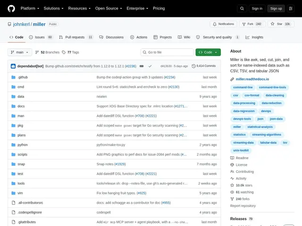Open the Security and quality tab
Image resolution: width=302 pixels, height=226 pixels.
218,37
